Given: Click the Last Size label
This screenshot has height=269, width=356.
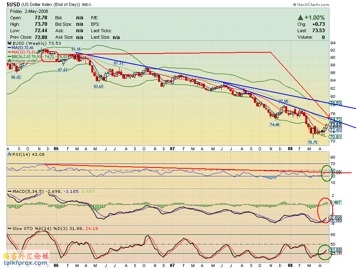Looking at the screenshot, I should [100, 37].
